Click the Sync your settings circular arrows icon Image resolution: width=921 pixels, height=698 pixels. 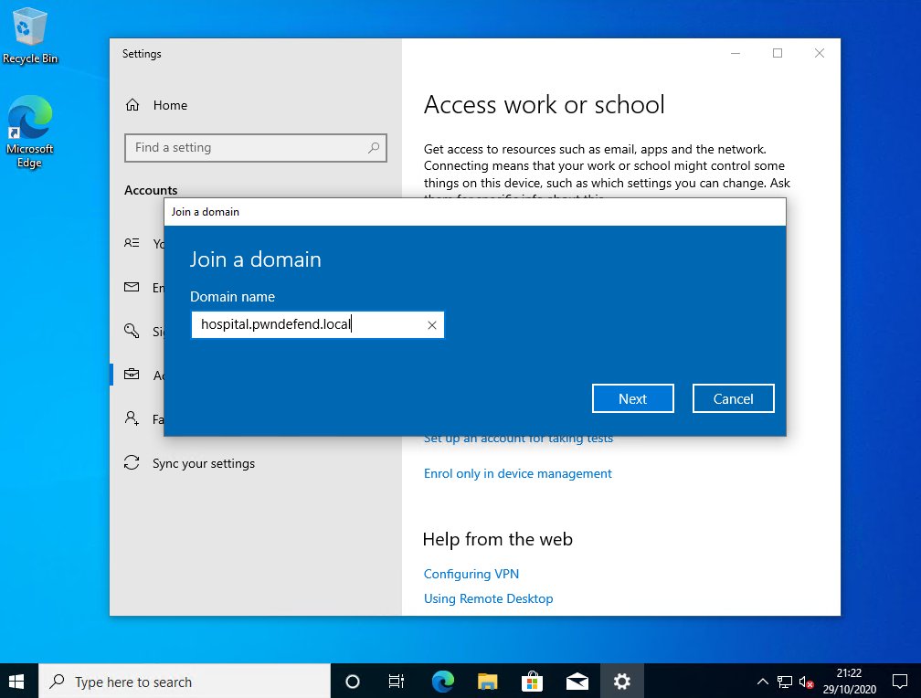tap(132, 463)
